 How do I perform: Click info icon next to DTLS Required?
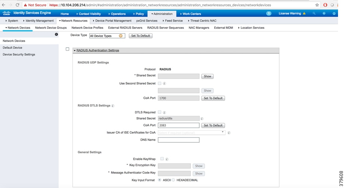[x=164, y=112]
